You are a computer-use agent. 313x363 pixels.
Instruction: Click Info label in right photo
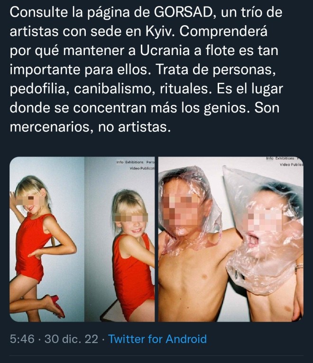pyautogui.click(x=270, y=158)
